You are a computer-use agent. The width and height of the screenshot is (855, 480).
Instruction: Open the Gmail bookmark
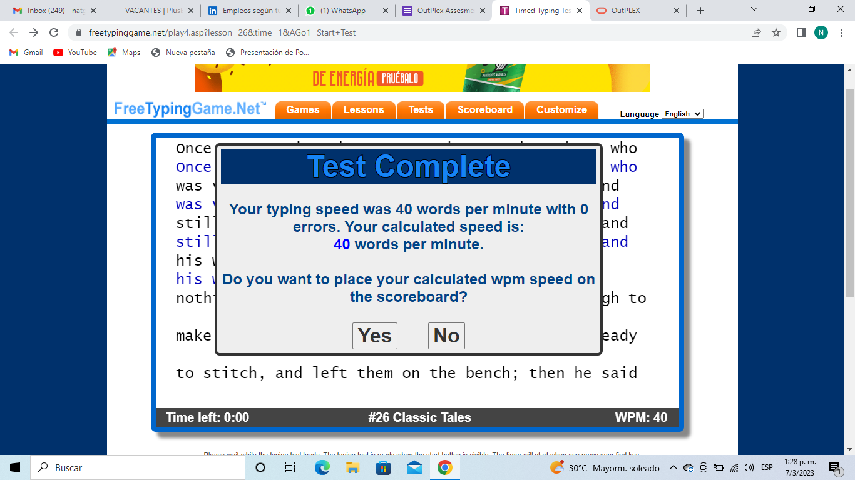(26, 52)
